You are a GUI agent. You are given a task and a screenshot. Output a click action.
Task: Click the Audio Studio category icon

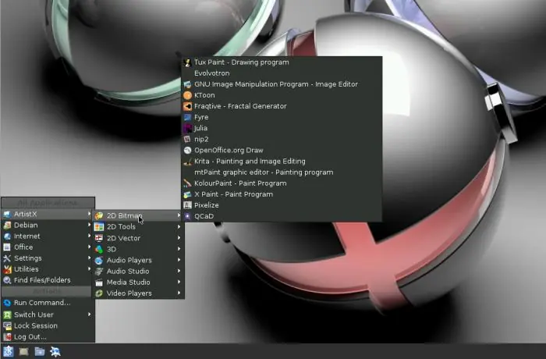[x=99, y=271]
